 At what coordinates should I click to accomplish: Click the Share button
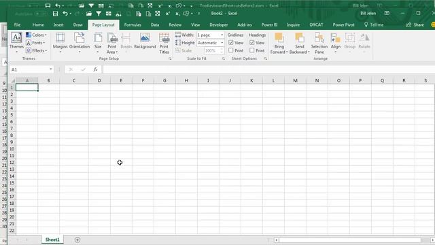click(x=415, y=24)
